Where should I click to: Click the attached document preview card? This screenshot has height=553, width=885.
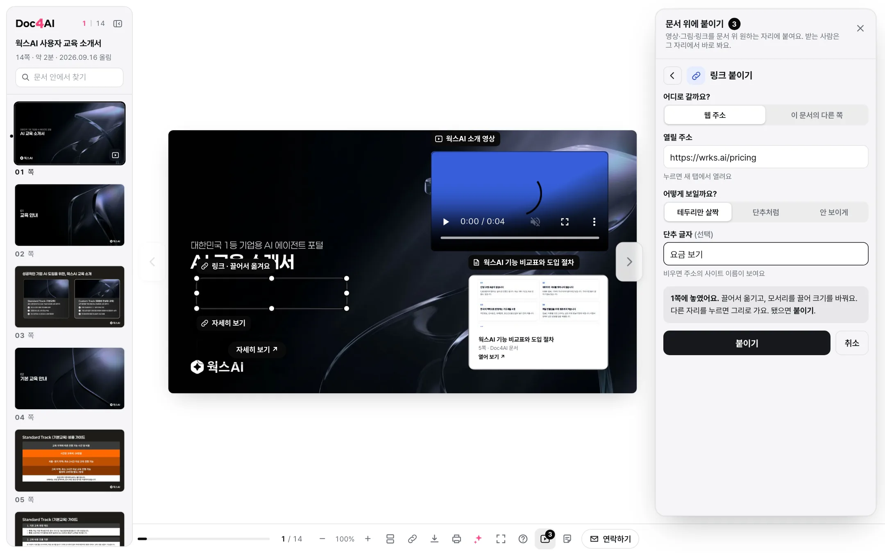[538, 322]
